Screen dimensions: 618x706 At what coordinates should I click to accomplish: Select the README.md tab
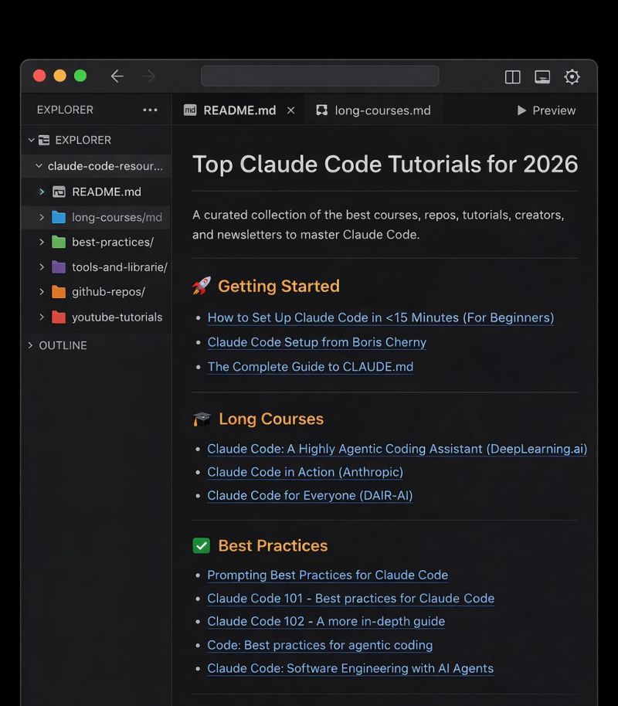[239, 110]
